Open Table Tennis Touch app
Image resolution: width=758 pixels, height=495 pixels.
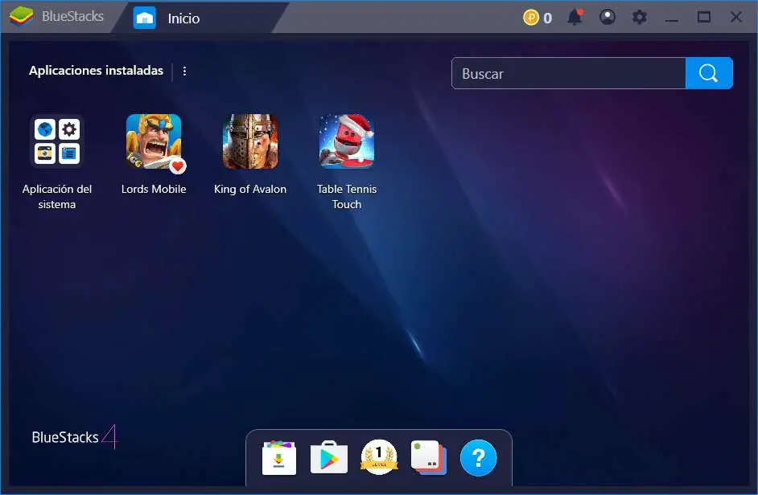tap(347, 141)
